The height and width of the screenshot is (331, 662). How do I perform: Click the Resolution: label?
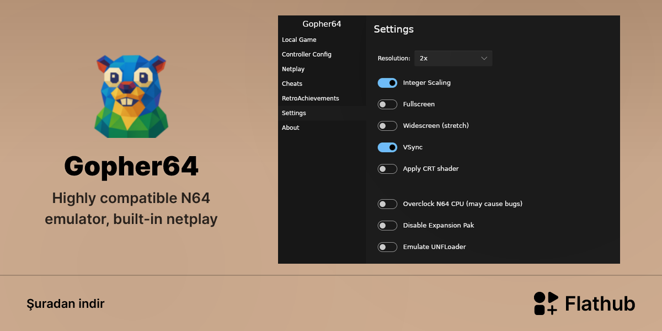coord(394,58)
